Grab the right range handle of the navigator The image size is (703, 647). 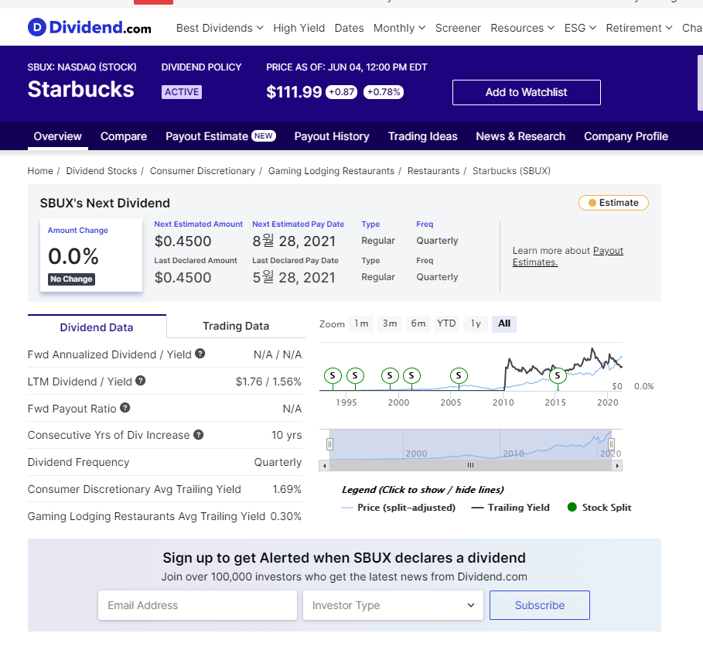coord(611,444)
